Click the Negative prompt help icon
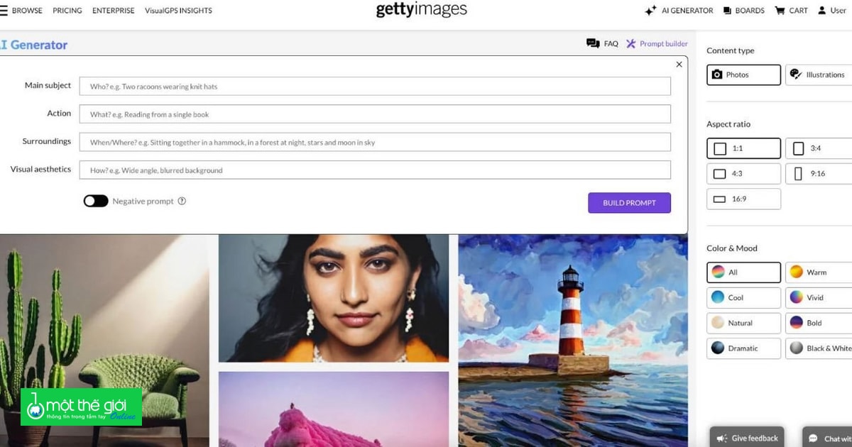The width and height of the screenshot is (852, 447). click(x=182, y=202)
